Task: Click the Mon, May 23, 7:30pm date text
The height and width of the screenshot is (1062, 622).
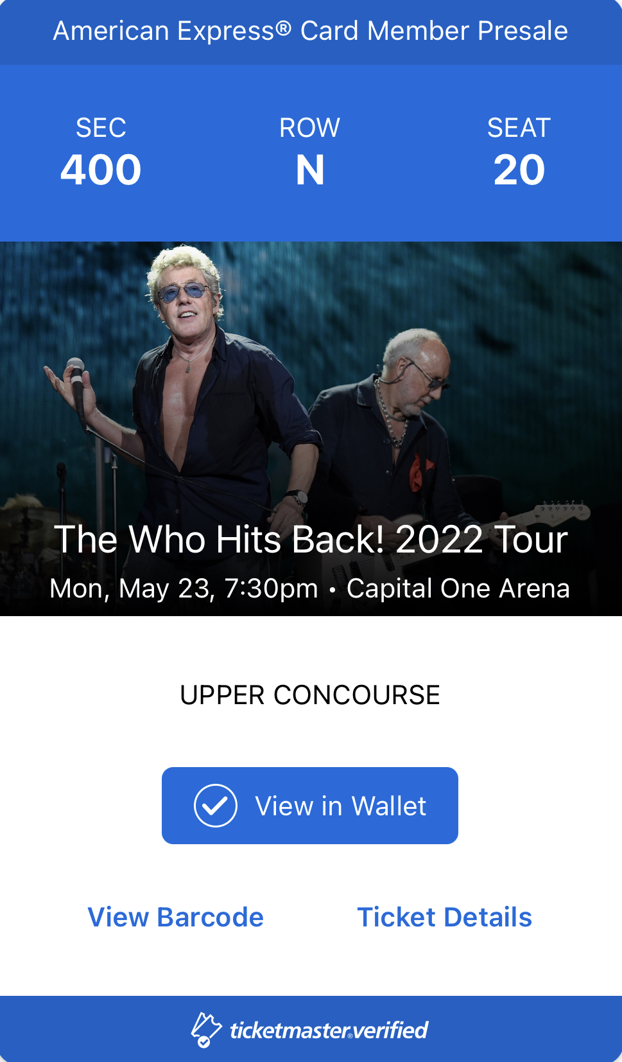Action: tap(184, 589)
